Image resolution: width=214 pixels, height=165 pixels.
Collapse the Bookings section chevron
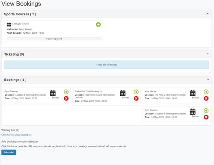click(x=208, y=80)
